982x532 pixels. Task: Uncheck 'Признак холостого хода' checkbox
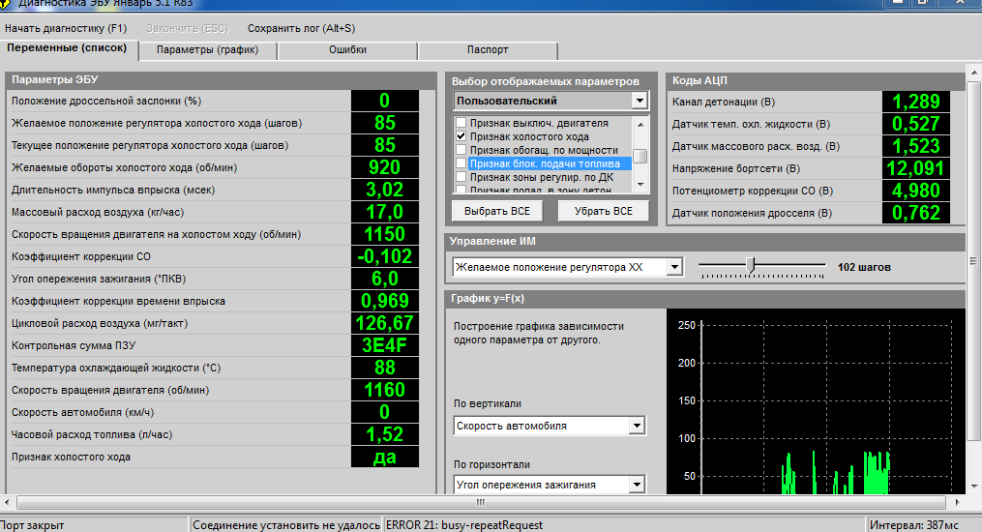(461, 137)
